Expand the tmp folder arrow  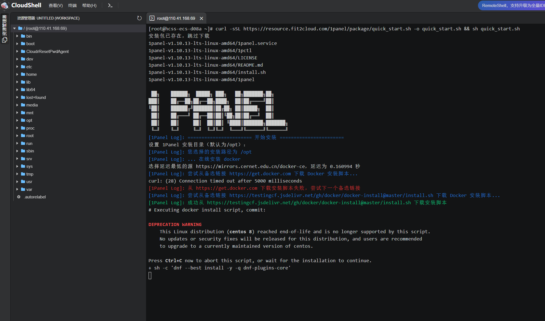point(17,174)
